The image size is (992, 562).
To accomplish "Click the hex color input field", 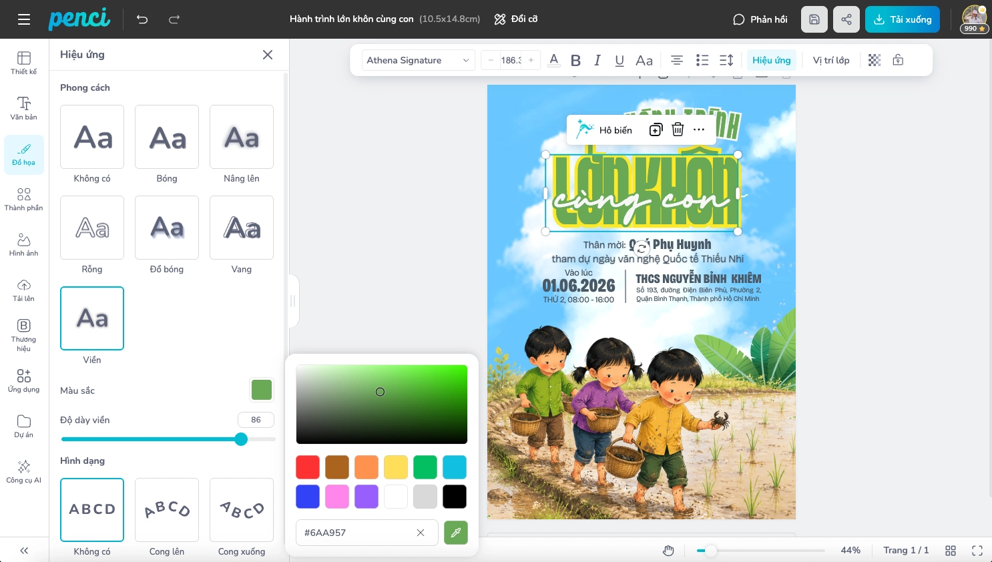I will tap(367, 533).
